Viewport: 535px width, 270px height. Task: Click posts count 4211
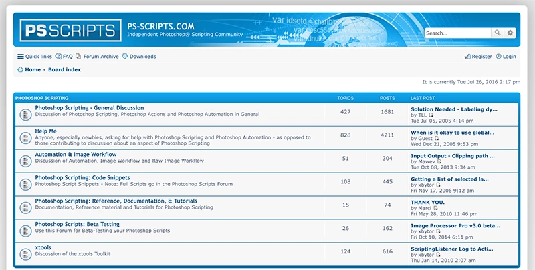pyautogui.click(x=387, y=135)
